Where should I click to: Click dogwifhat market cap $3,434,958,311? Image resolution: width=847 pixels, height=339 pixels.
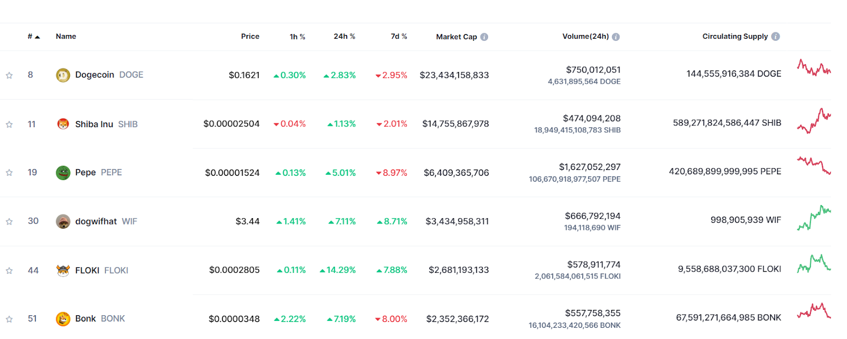(457, 221)
